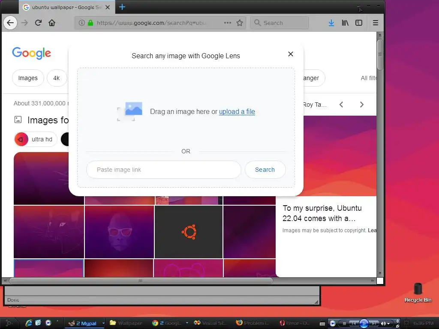439x329 pixels.
Task: Select the ultra hd suggestion chip
Action: (x=36, y=139)
